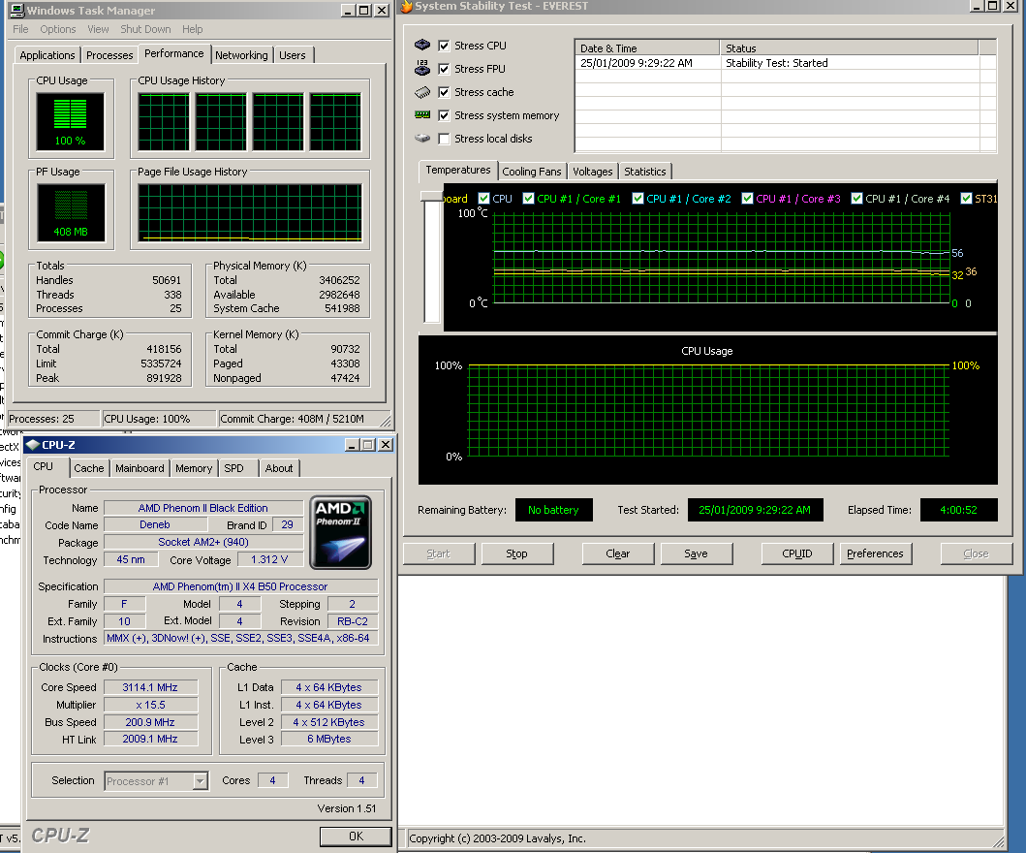Viewport: 1026px width, 853px height.
Task: Open the About tab in CPU-Z
Action: [279, 468]
